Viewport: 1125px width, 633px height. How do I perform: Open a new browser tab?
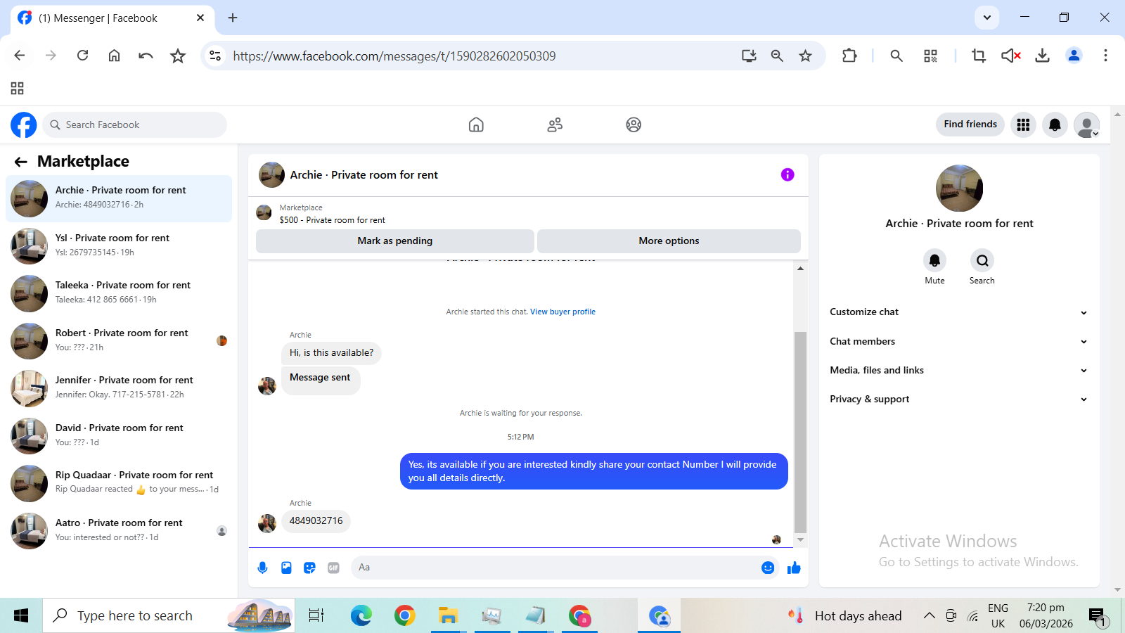click(x=233, y=18)
